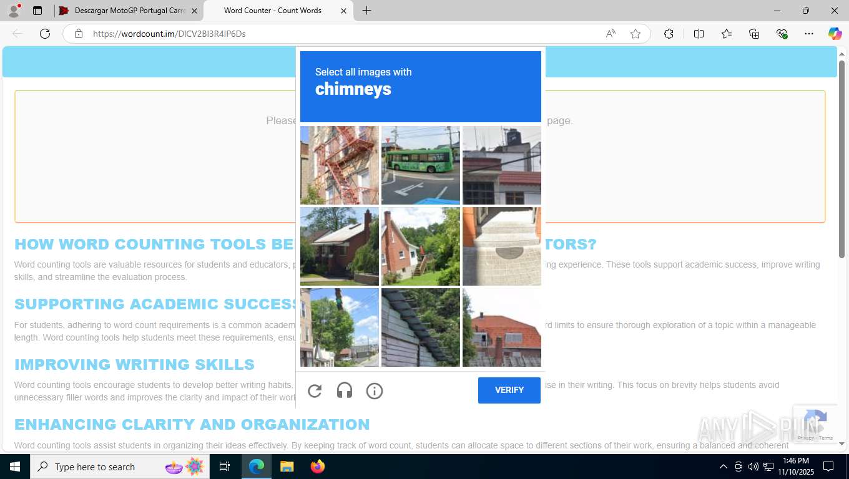Select the rooftop with wires image tile

pos(502,165)
